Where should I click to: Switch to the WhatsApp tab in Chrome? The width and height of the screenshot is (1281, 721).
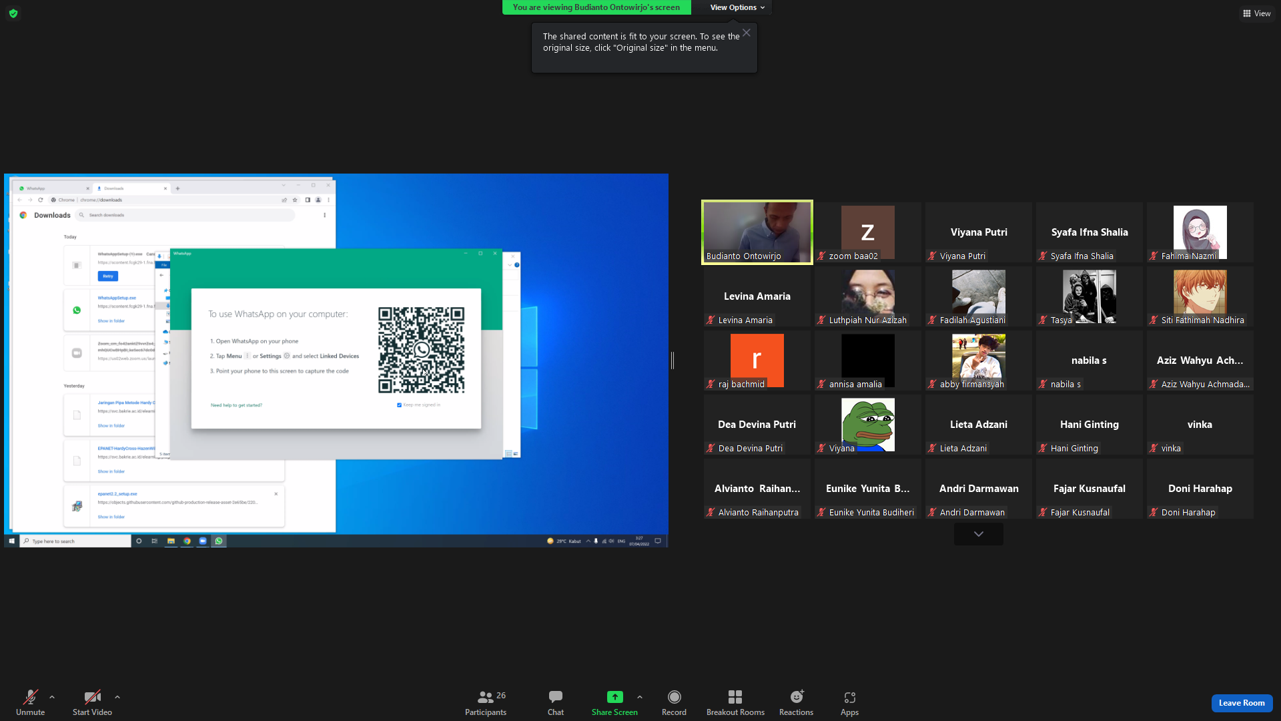coord(53,188)
